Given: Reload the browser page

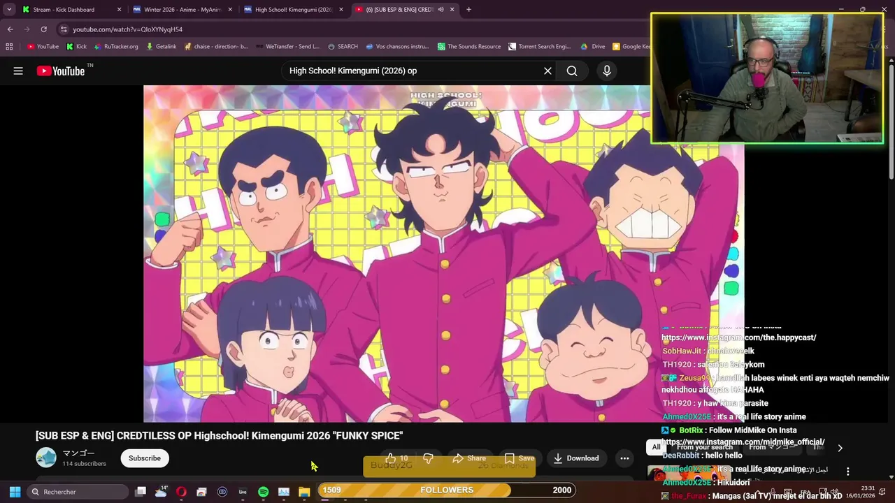Looking at the screenshot, I should tap(43, 29).
